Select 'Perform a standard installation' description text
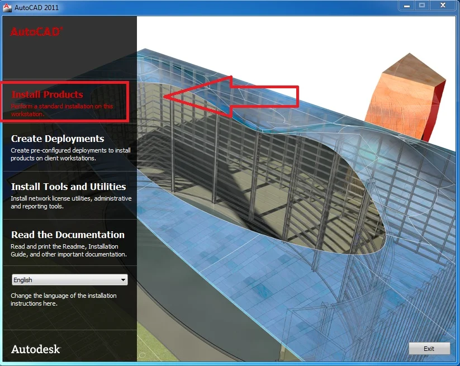Viewport: 460px width, 366px height. click(x=61, y=110)
